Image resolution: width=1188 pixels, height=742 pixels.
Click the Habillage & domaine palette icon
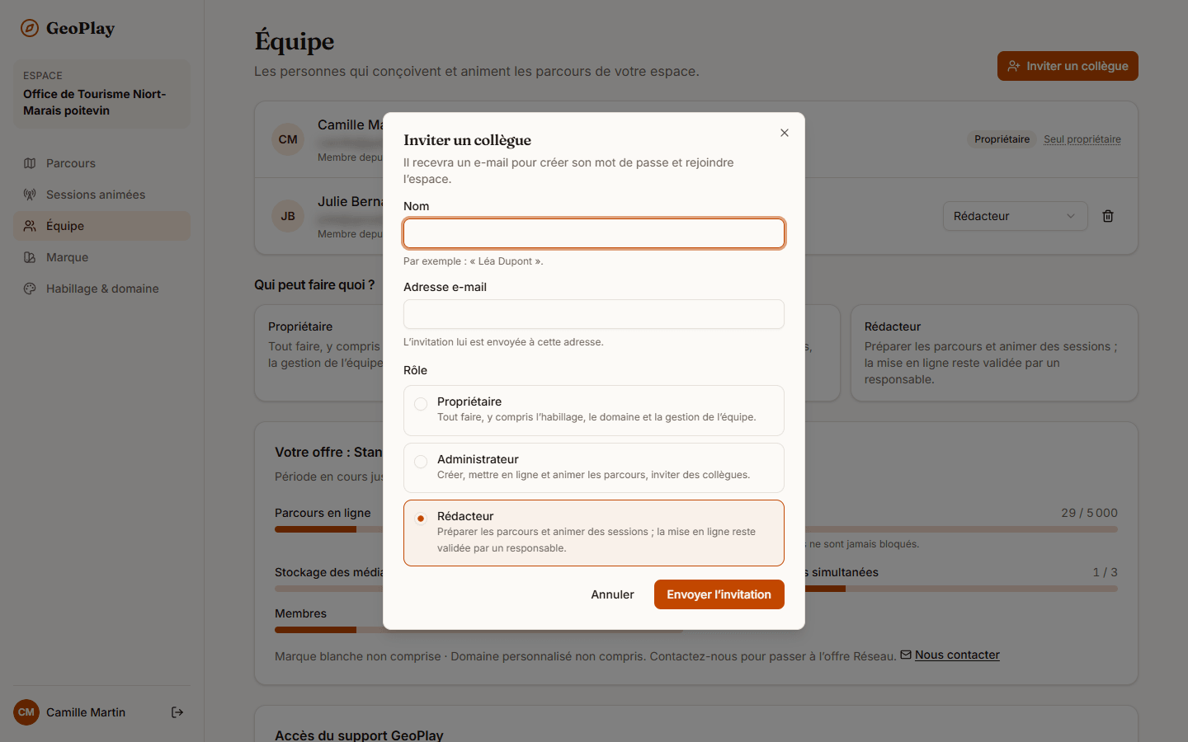pos(30,289)
